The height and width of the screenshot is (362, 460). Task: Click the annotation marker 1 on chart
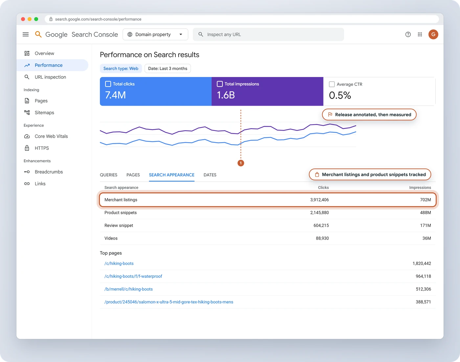pos(241,163)
